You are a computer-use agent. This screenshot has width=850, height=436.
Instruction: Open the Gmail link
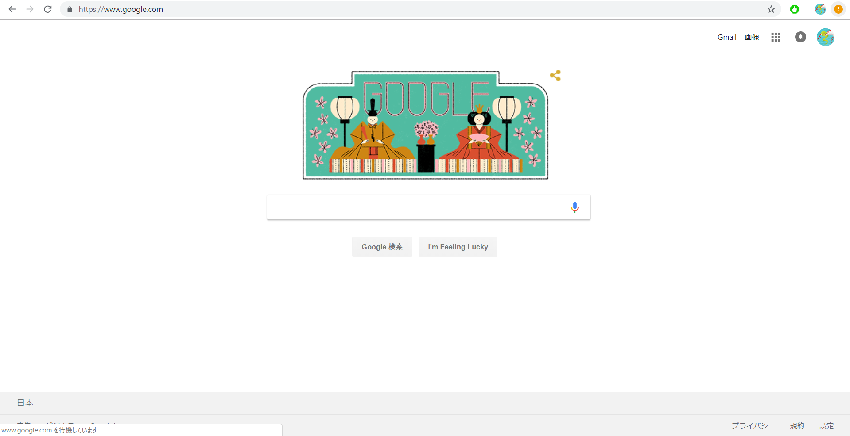click(x=727, y=37)
